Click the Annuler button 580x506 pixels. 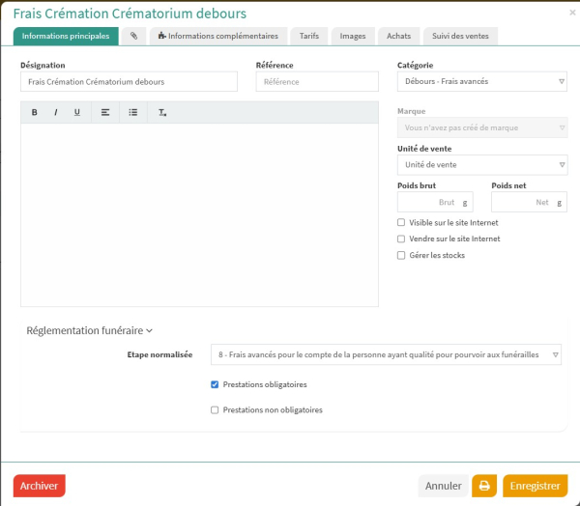point(443,486)
